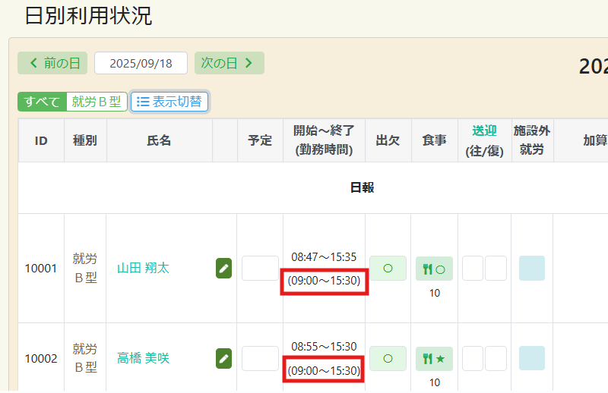This screenshot has width=608, height=393.
Task: Click pencil edit icon for 山田 翔太
Action: pos(223,269)
